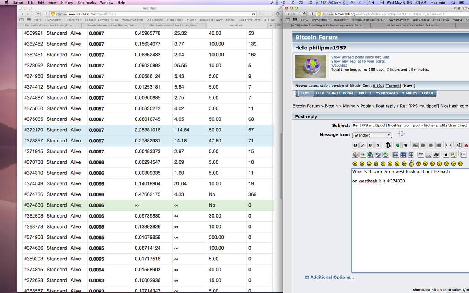The image size is (469, 293).
Task: Insert table icon in editor toolbar
Action: coord(395,155)
